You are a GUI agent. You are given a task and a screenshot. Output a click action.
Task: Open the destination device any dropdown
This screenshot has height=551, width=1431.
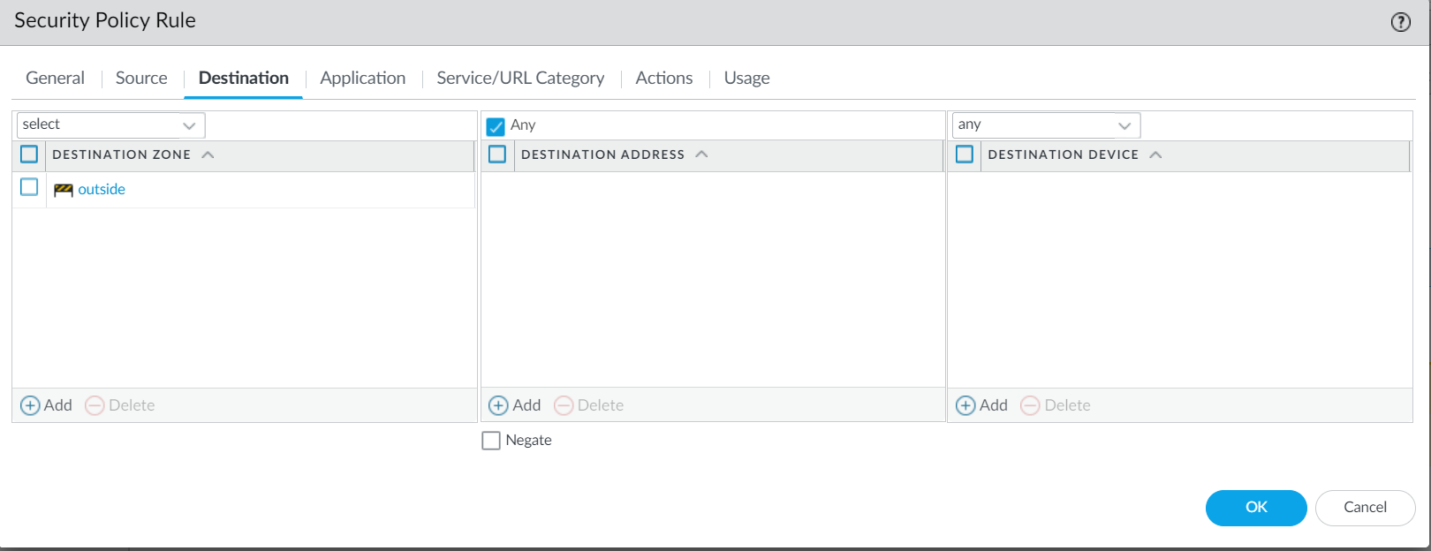click(1046, 125)
